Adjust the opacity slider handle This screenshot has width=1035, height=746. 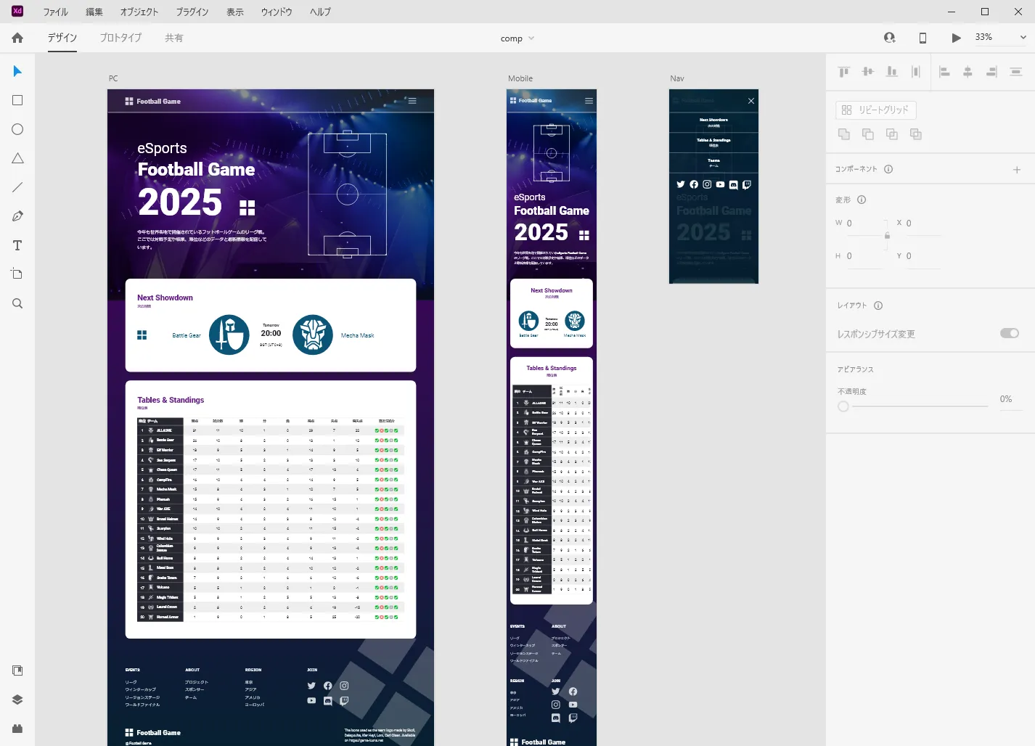[x=843, y=406]
